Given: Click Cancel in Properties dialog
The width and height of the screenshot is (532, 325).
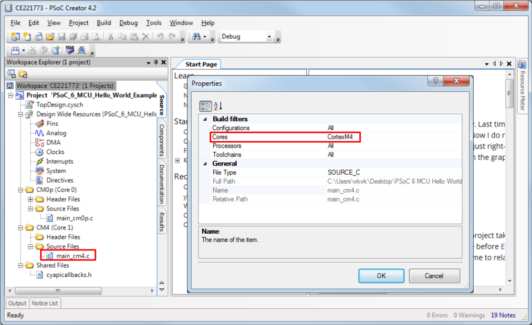Looking at the screenshot, I should (434, 276).
